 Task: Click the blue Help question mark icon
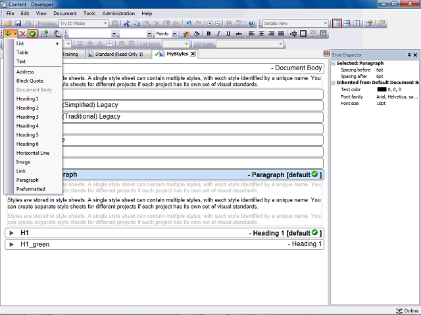[x=251, y=24]
